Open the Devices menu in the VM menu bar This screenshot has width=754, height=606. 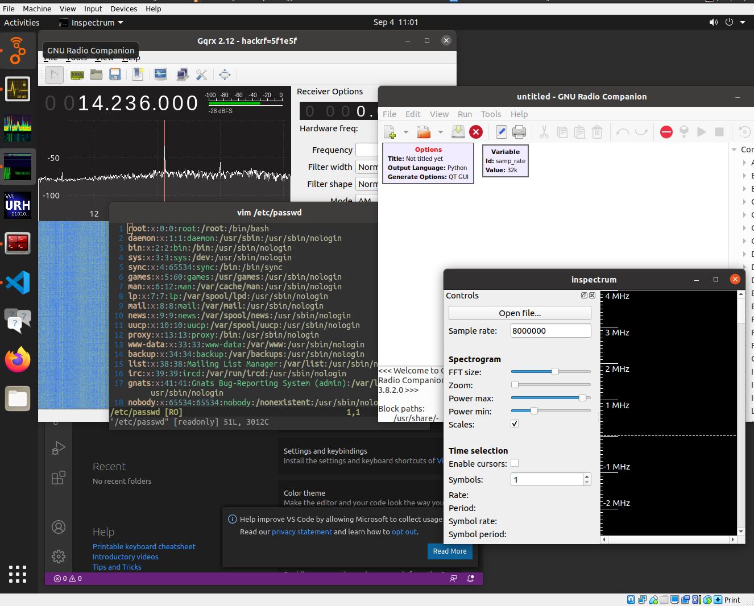[123, 9]
